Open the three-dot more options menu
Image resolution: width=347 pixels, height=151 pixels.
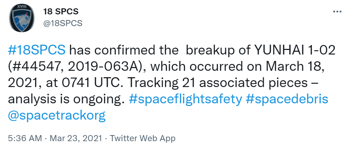pyautogui.click(x=337, y=11)
